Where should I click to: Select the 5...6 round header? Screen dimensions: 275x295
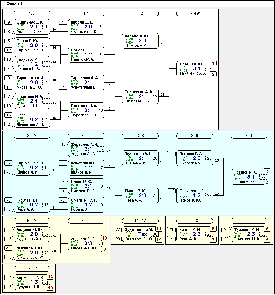click(x=249, y=221)
